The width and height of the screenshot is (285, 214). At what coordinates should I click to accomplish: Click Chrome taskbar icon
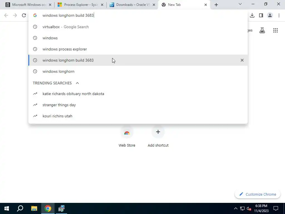[x=48, y=208]
